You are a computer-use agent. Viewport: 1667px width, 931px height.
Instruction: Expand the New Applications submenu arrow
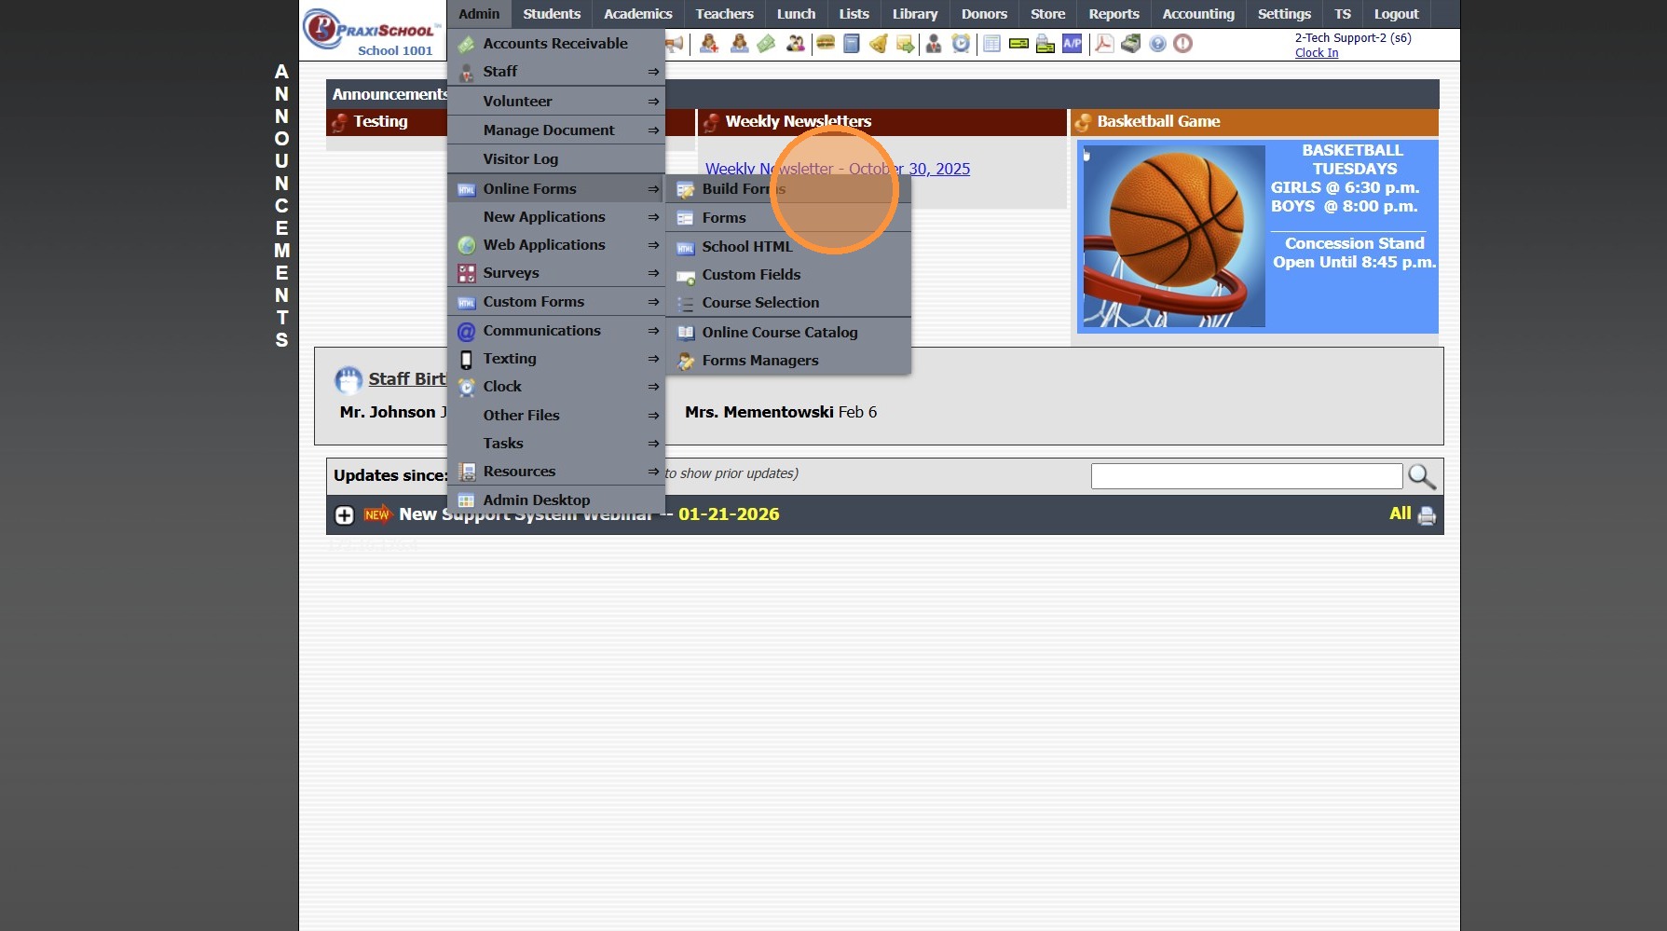[x=653, y=217]
